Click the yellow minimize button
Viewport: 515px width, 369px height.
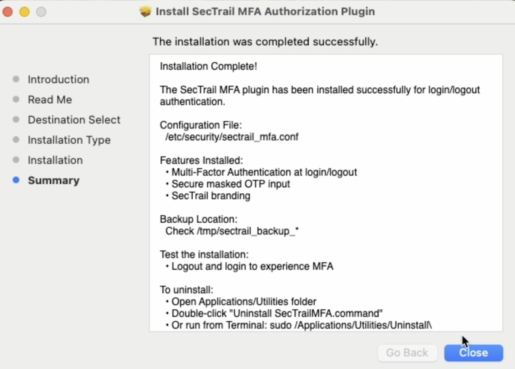[x=24, y=12]
